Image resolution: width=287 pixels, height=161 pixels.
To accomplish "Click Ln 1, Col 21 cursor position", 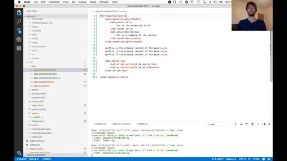I will (217, 159).
